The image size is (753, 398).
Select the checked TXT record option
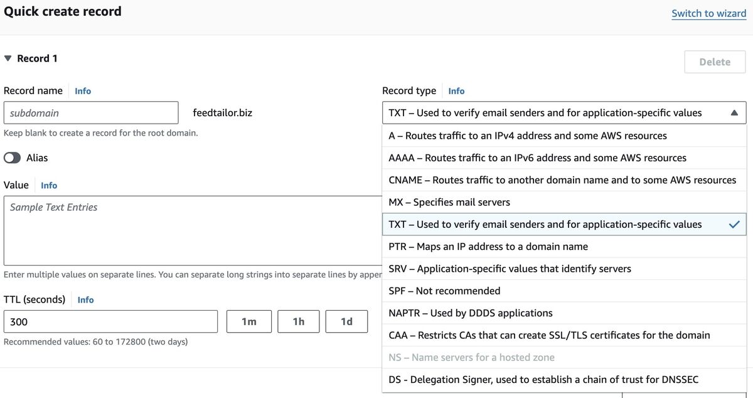pyautogui.click(x=564, y=225)
